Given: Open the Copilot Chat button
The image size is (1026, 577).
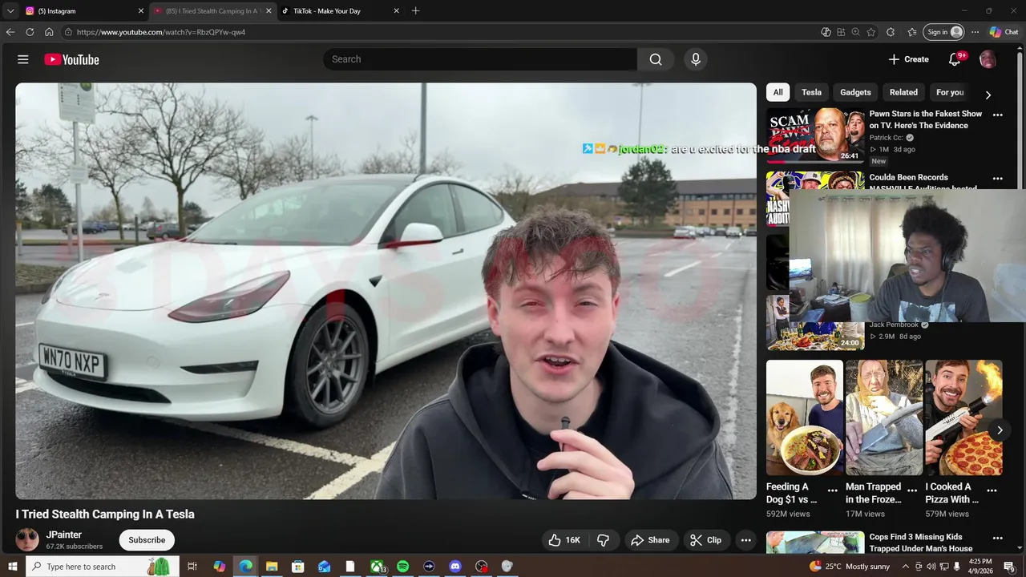Looking at the screenshot, I should [1004, 32].
